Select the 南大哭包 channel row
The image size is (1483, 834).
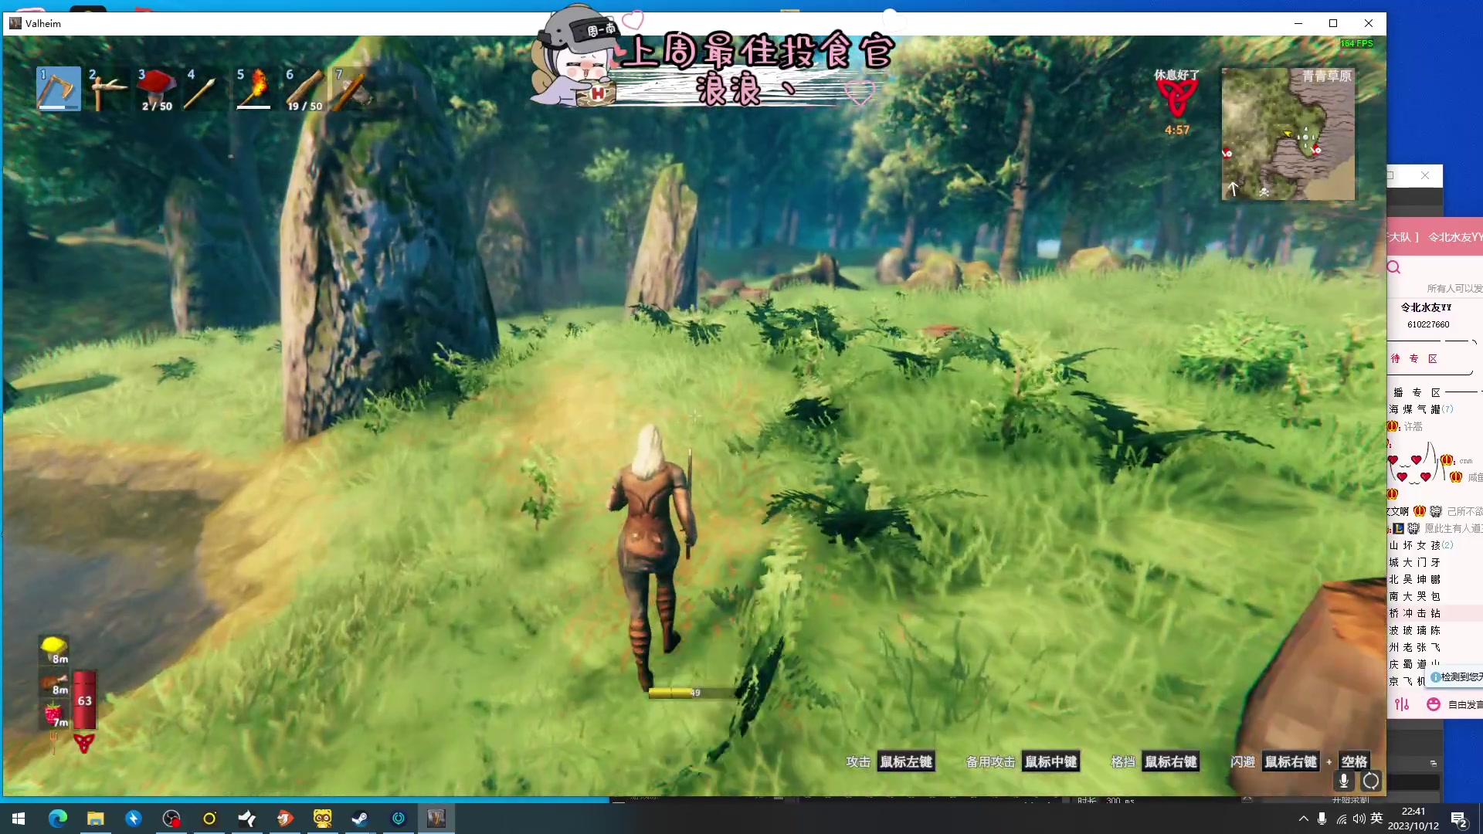click(x=1434, y=596)
